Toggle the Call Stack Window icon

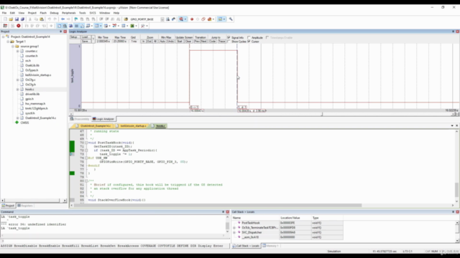point(82,26)
